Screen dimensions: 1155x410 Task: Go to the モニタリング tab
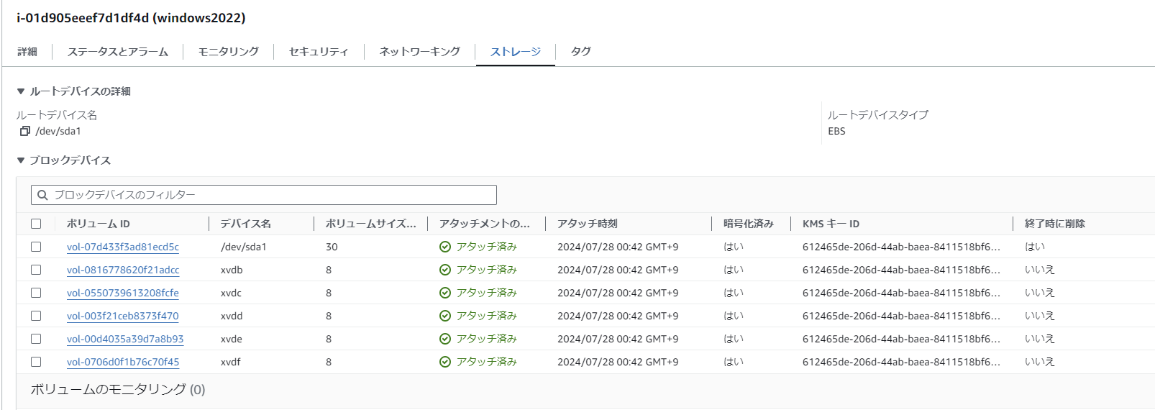pos(228,52)
